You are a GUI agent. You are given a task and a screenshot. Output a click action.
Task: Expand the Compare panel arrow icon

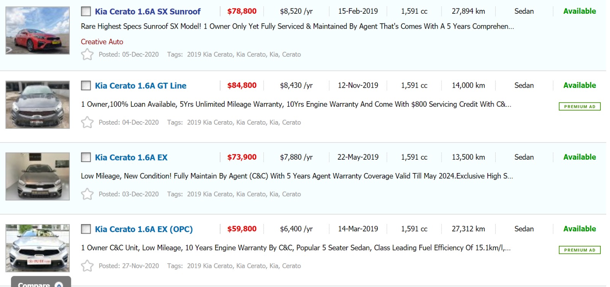[x=59, y=285]
